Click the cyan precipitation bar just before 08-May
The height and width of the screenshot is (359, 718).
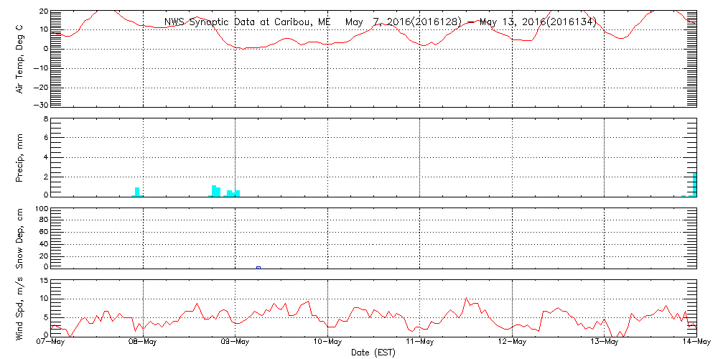[x=137, y=192]
